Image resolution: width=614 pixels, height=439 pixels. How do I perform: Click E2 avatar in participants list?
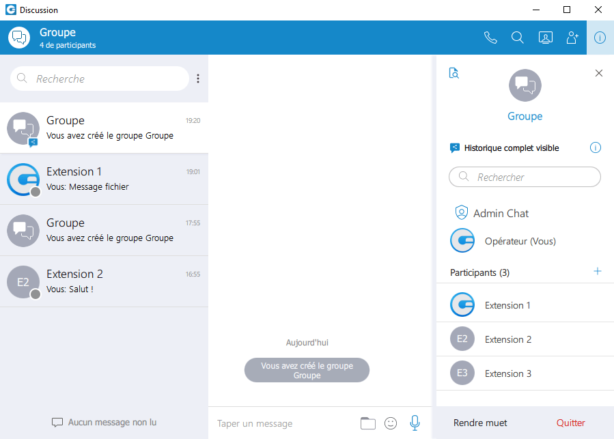(462, 339)
